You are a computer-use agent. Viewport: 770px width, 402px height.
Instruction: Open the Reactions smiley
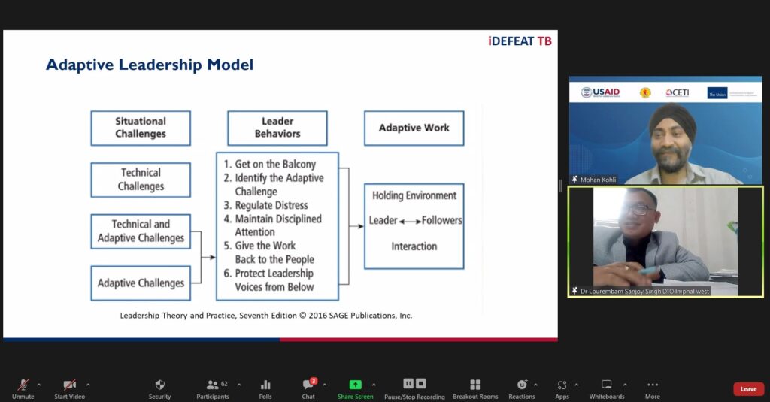pyautogui.click(x=521, y=385)
